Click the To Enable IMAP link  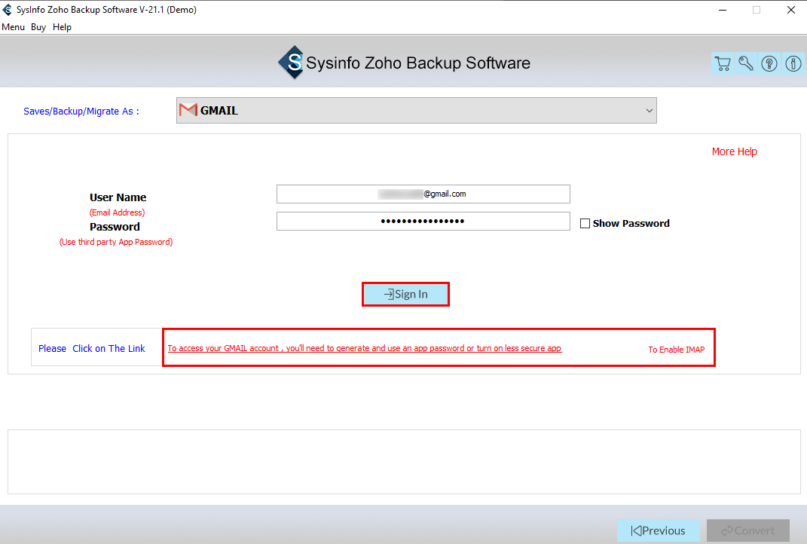click(677, 350)
